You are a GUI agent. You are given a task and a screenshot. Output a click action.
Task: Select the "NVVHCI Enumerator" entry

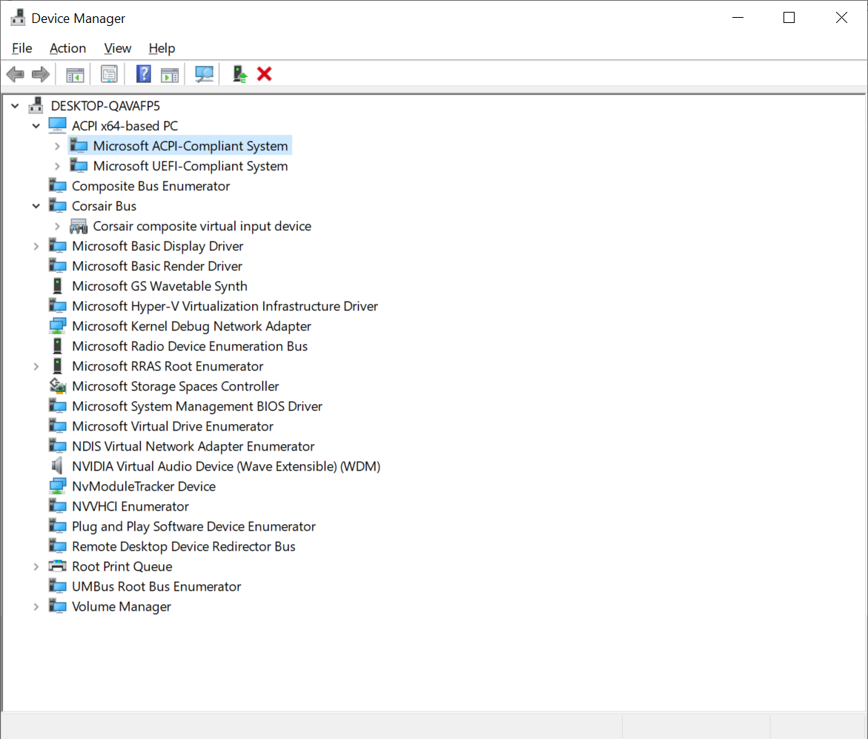pyautogui.click(x=130, y=506)
